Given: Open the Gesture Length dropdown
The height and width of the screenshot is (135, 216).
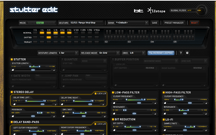Looking at the screenshot, I should pos(68,53).
